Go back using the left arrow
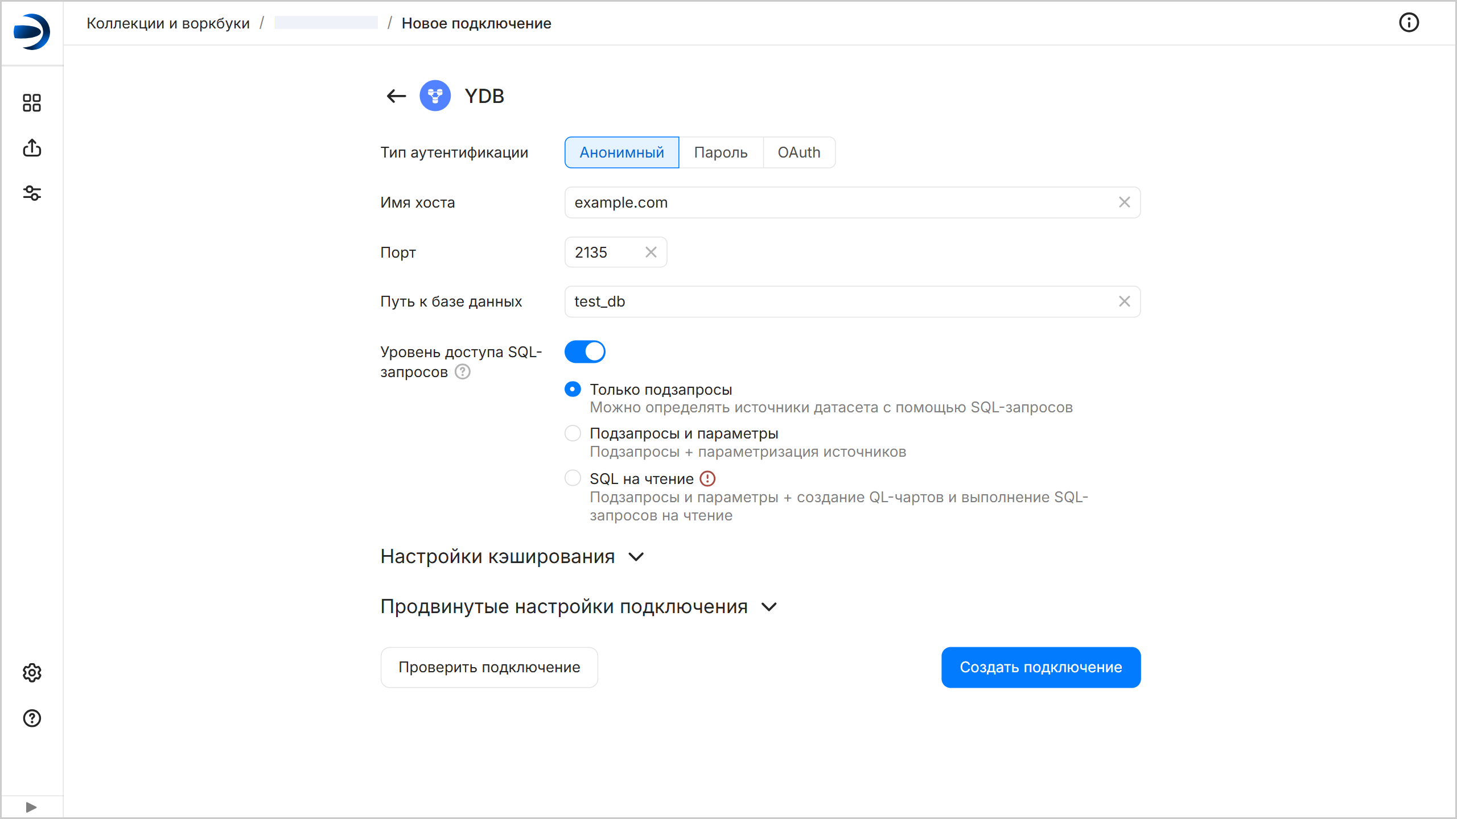The image size is (1457, 819). point(397,96)
